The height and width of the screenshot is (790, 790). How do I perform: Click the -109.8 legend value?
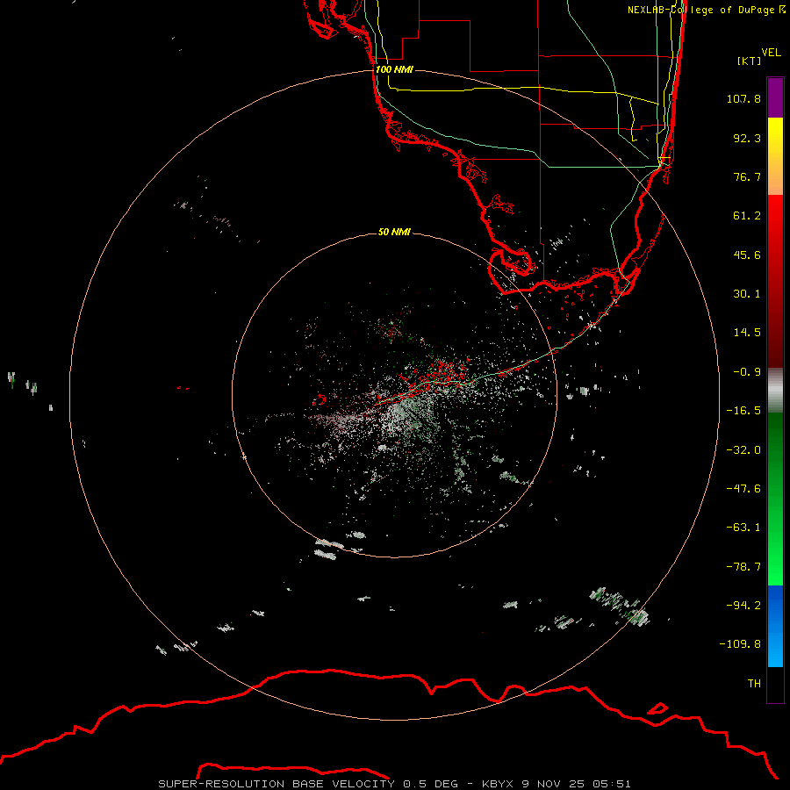(x=740, y=644)
